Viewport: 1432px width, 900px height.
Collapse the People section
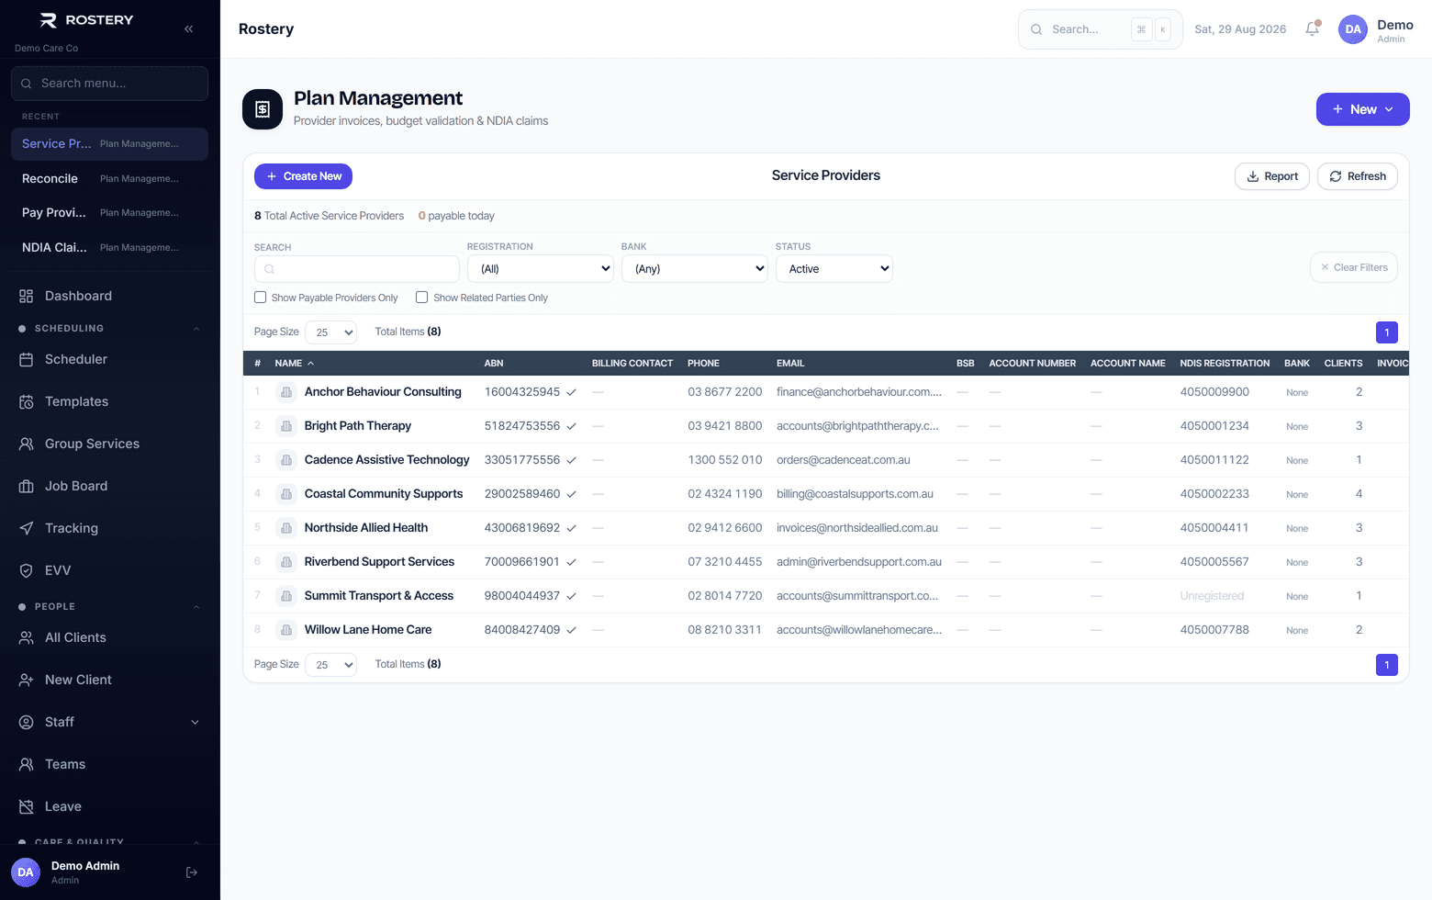[196, 607]
